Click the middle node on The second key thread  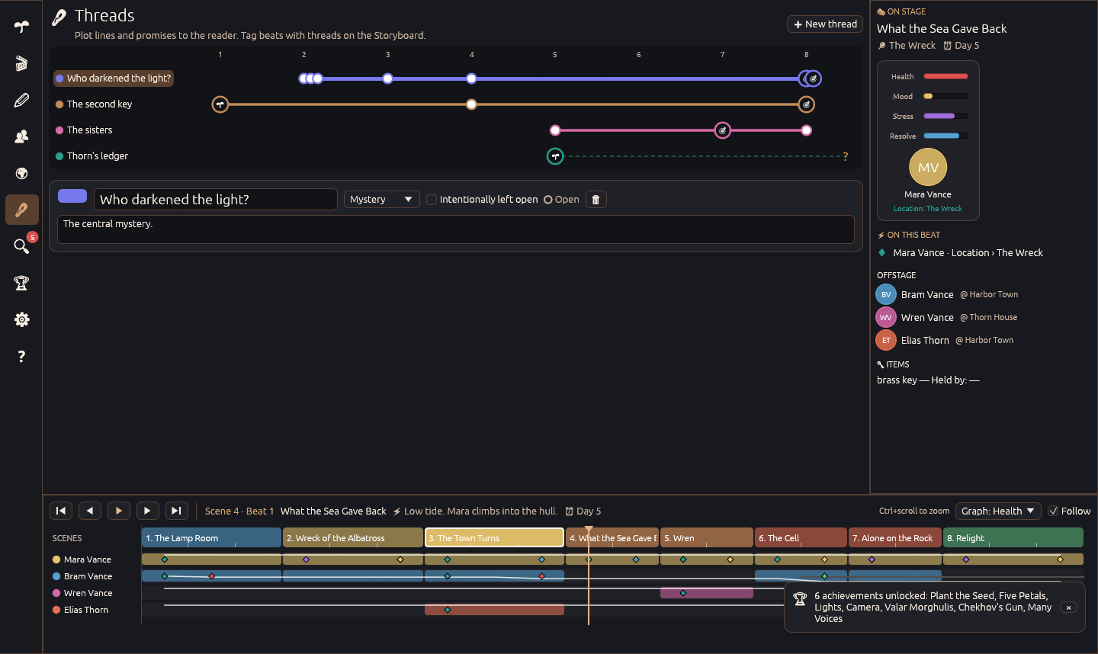pyautogui.click(x=471, y=104)
